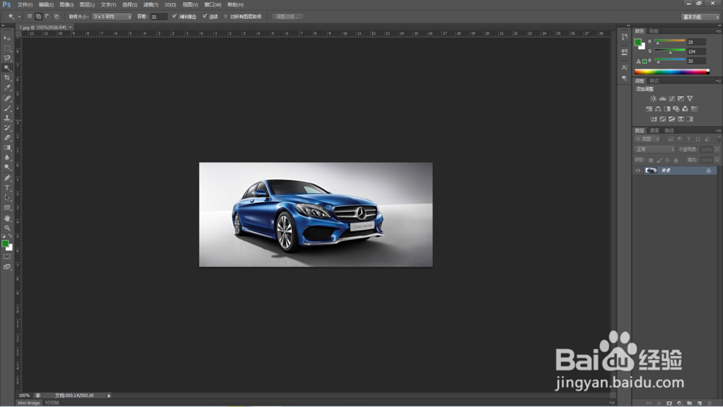This screenshot has width=723, height=407.
Task: Open the 文件(F) menu
Action: pyautogui.click(x=25, y=4)
